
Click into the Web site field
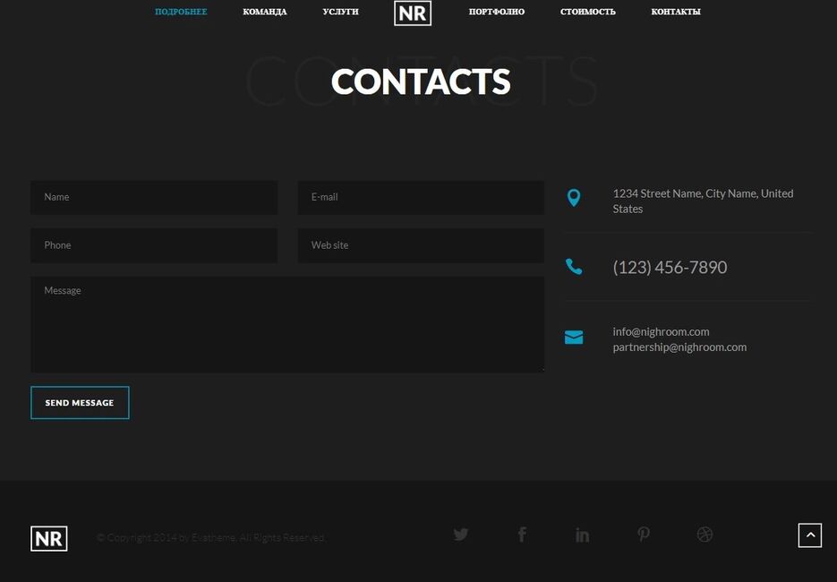tap(421, 245)
